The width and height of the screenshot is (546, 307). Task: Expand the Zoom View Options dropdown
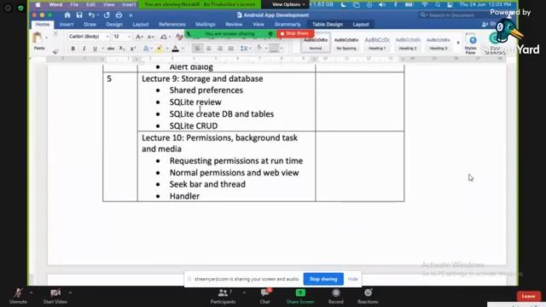tap(288, 4)
